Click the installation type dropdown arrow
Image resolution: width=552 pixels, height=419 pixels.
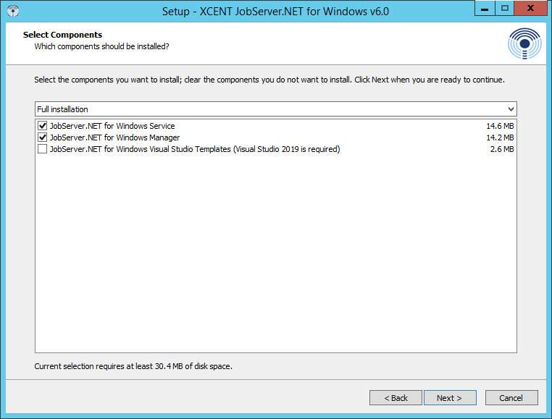(x=511, y=109)
